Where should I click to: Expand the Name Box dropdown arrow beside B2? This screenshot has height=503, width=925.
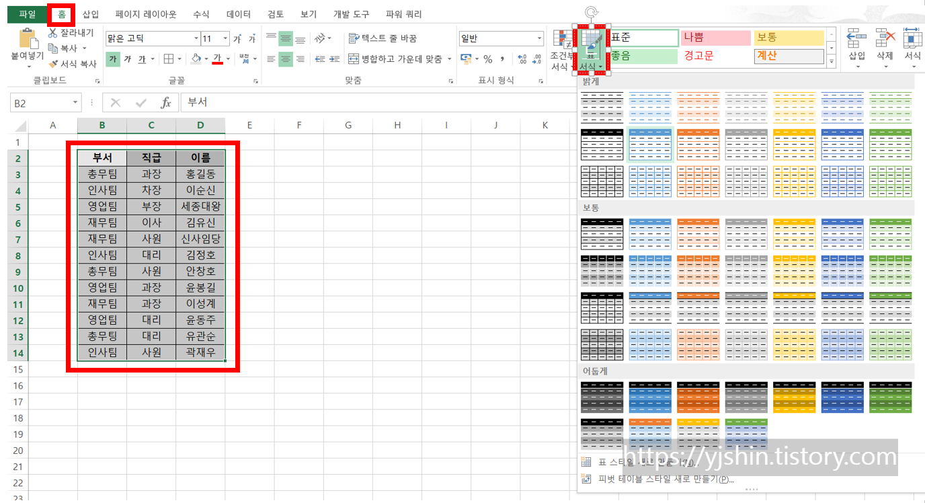75,103
